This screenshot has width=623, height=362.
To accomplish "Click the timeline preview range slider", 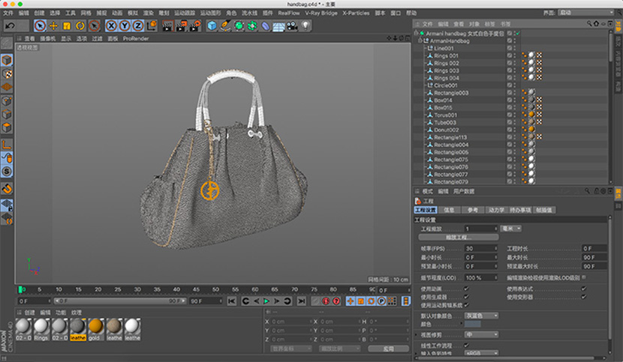I will [x=120, y=301].
